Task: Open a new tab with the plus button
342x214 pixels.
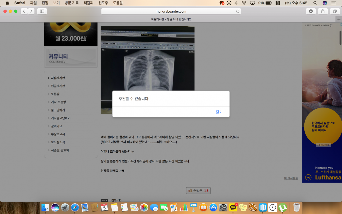Action: coord(339,19)
